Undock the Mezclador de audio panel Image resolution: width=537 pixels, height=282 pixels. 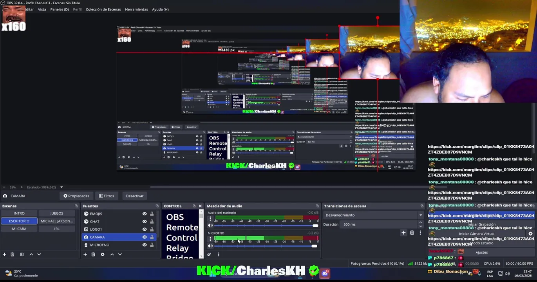[317, 206]
